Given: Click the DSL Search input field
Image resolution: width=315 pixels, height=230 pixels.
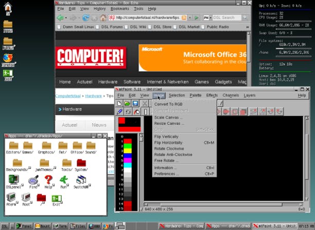Looking at the screenshot, I should pos(226,18).
